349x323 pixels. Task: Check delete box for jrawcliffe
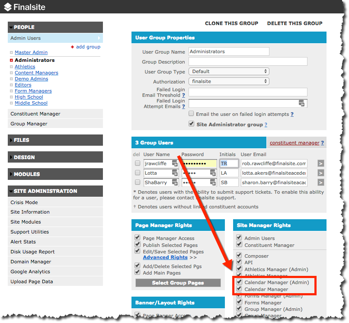pyautogui.click(x=138, y=163)
